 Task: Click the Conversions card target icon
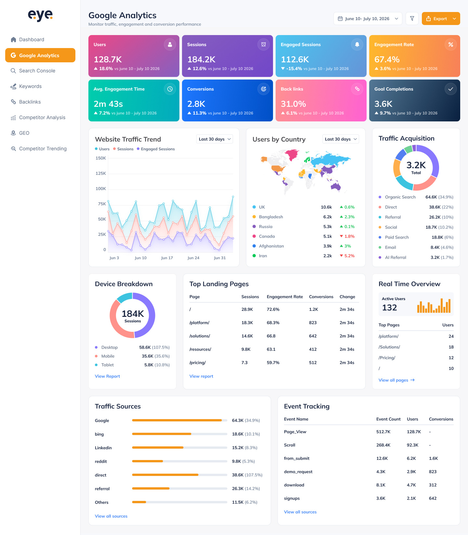pyautogui.click(x=264, y=89)
